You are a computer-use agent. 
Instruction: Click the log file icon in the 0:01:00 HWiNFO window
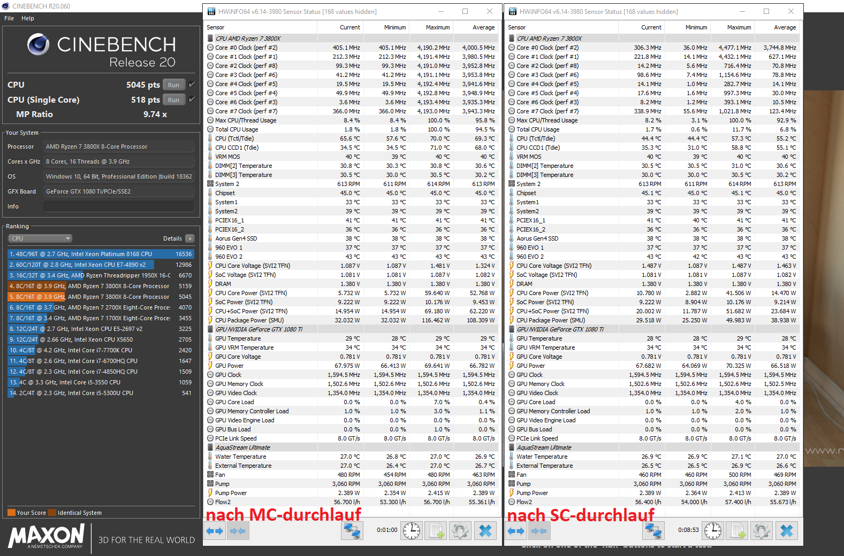click(x=436, y=531)
